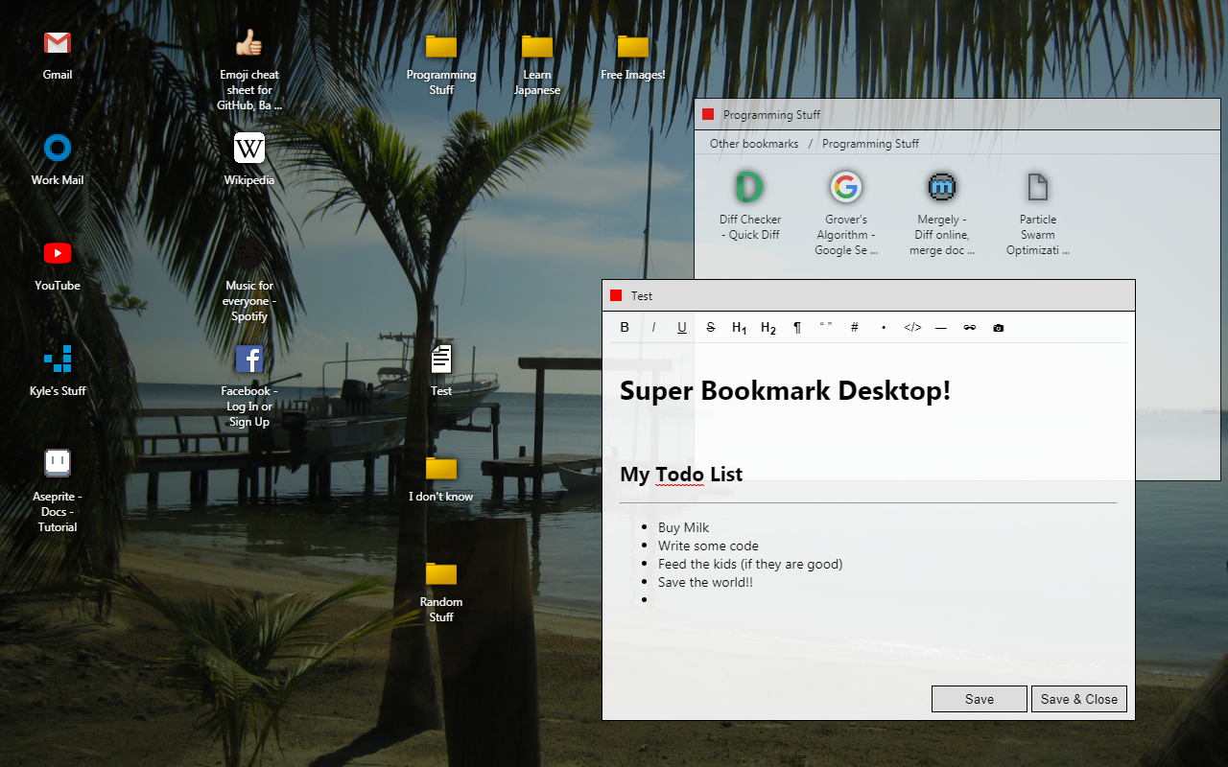This screenshot has height=767, width=1228.
Task: Navigate to Other bookmarks breadcrumb
Action: [754, 143]
